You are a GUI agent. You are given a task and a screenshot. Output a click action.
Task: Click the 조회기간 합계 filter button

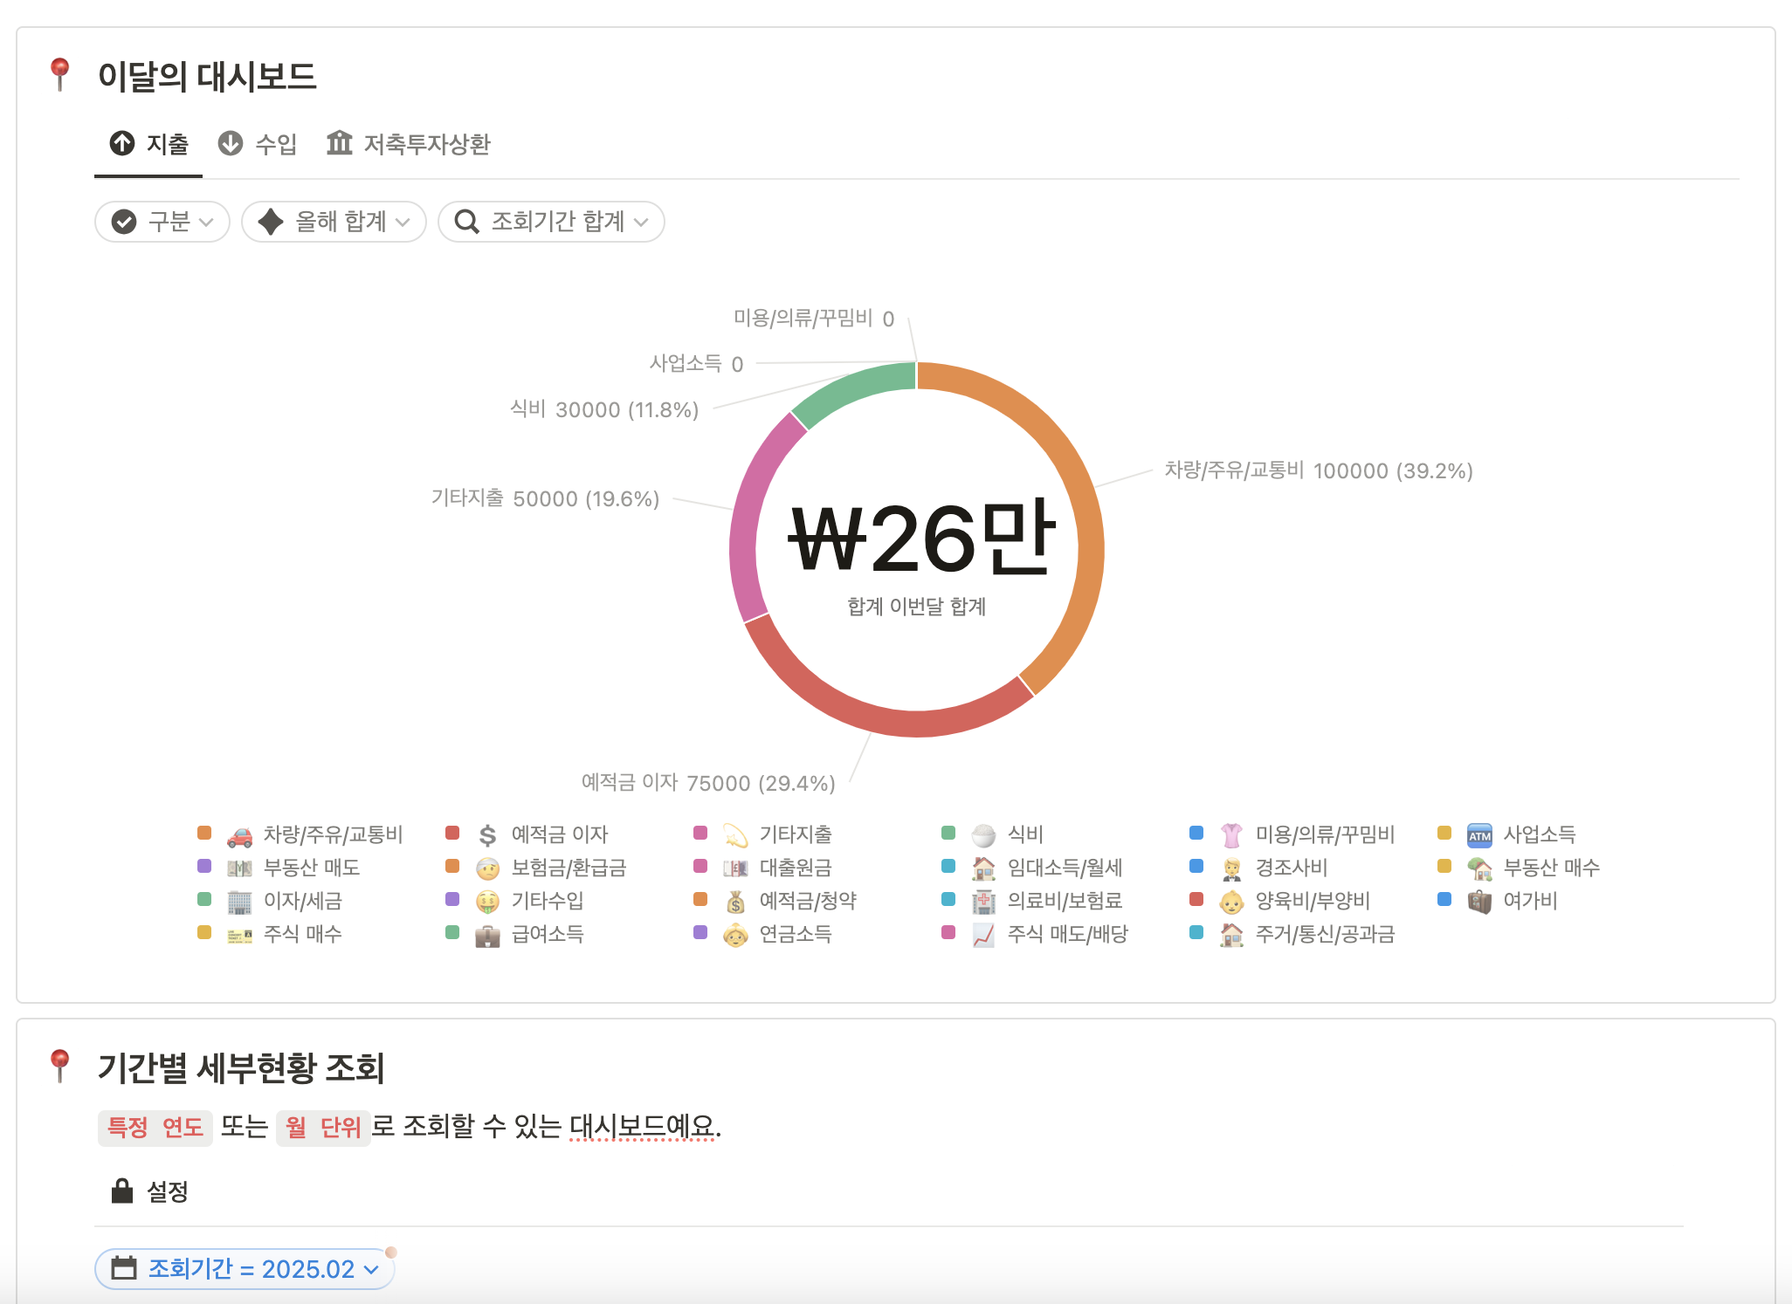click(x=551, y=222)
